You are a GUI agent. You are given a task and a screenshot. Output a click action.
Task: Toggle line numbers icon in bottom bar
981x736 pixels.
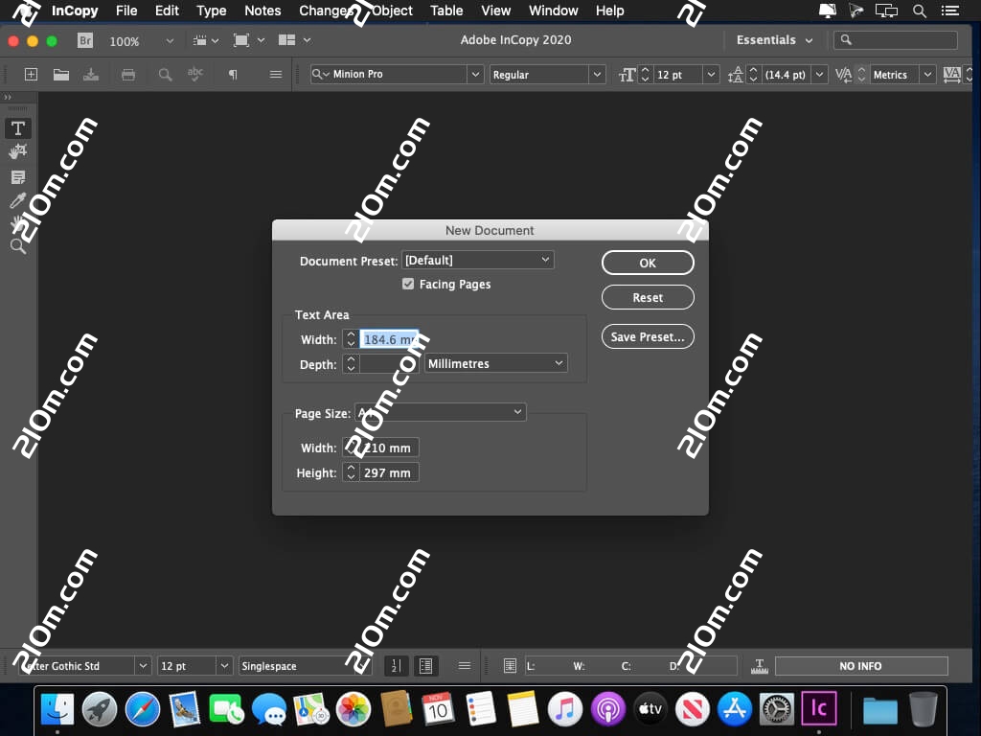(396, 666)
